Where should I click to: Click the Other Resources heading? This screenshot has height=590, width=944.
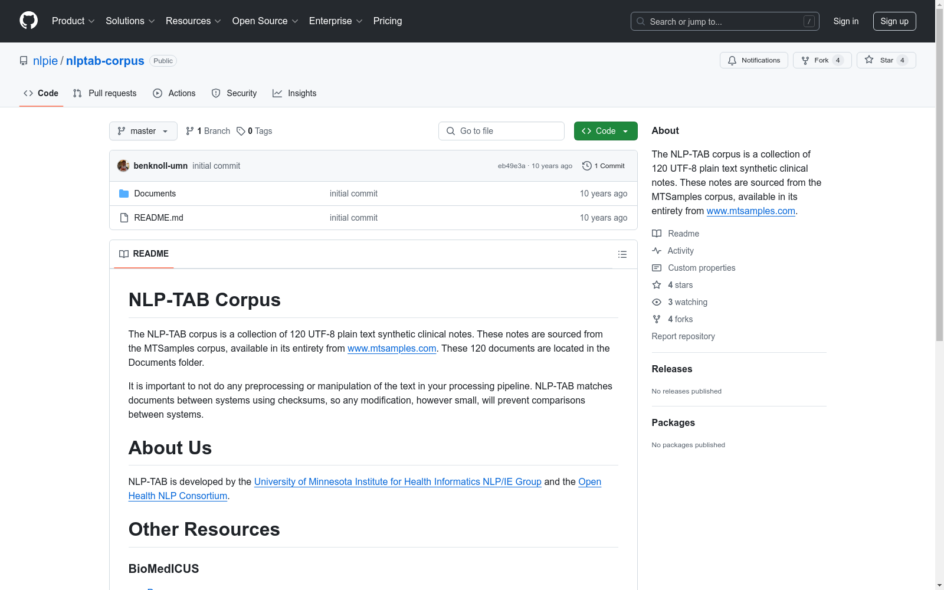(x=204, y=529)
